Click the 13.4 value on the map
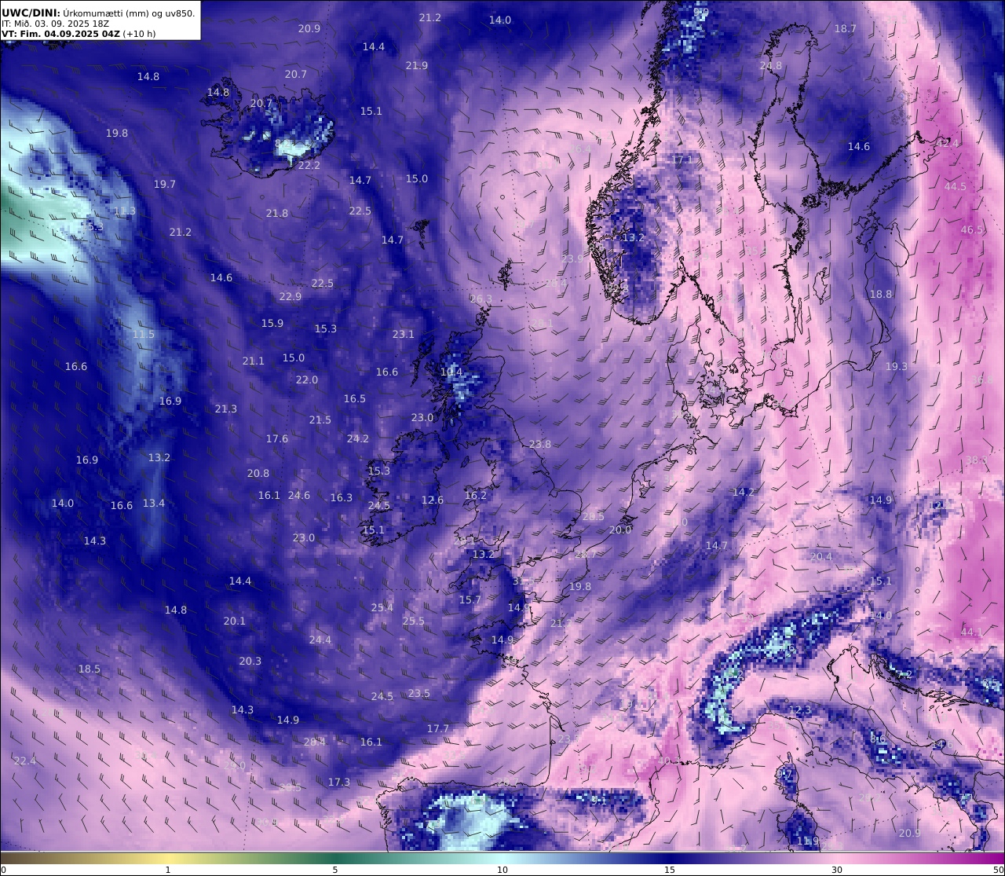Image resolution: width=1005 pixels, height=876 pixels. pos(154,504)
